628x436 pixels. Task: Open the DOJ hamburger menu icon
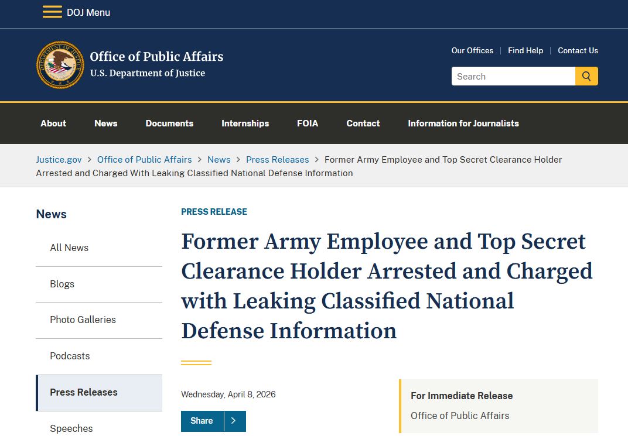point(52,12)
